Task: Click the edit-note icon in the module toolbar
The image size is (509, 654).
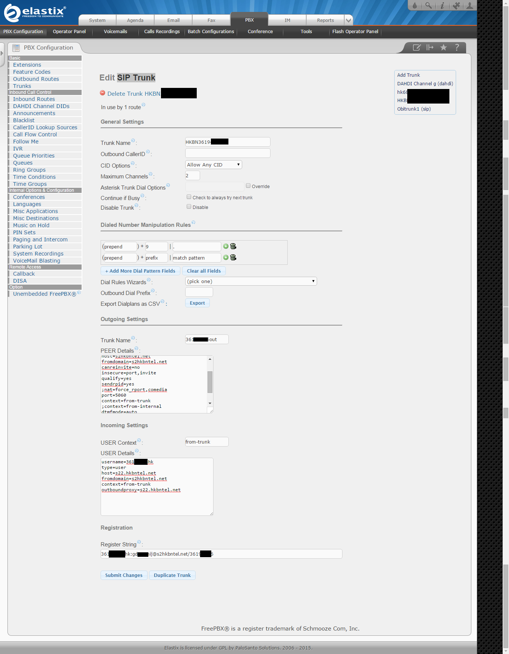Action: pos(417,47)
